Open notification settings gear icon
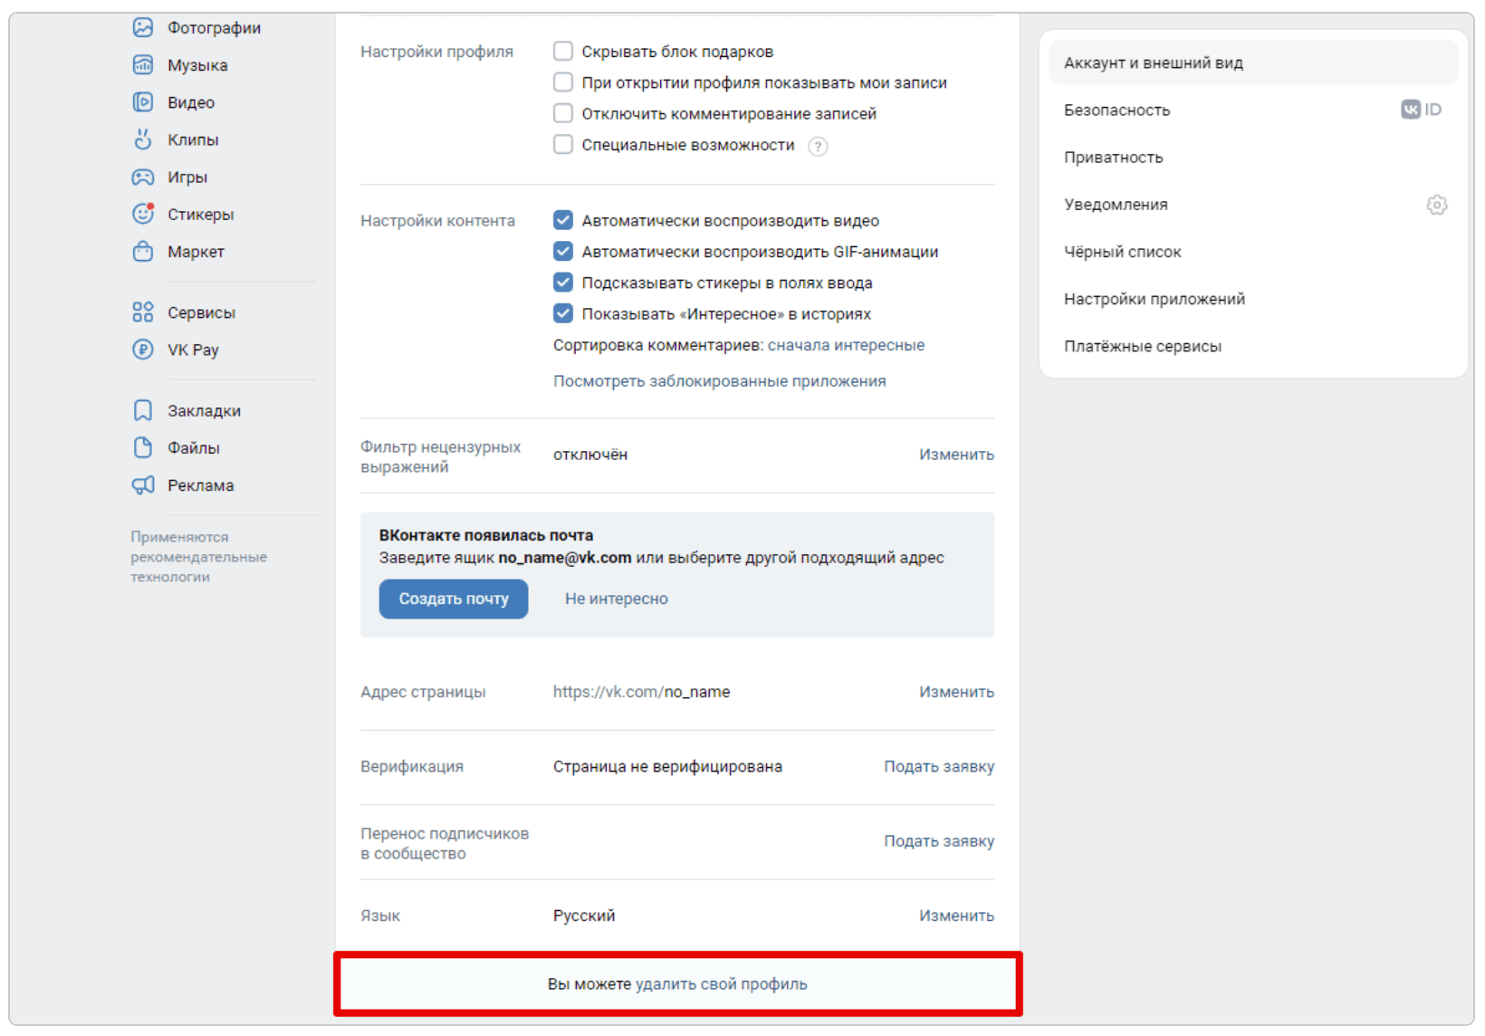The image size is (1485, 1036). click(x=1436, y=205)
